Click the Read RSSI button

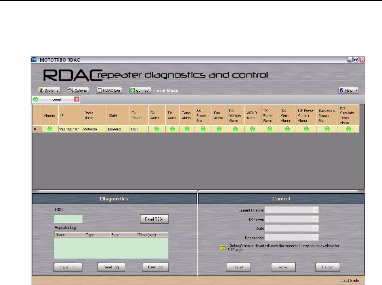click(x=154, y=219)
